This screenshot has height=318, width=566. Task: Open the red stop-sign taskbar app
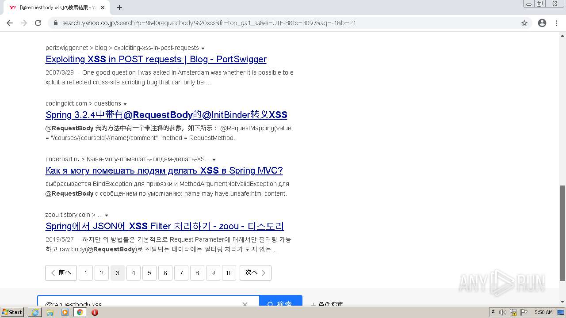coord(95,312)
